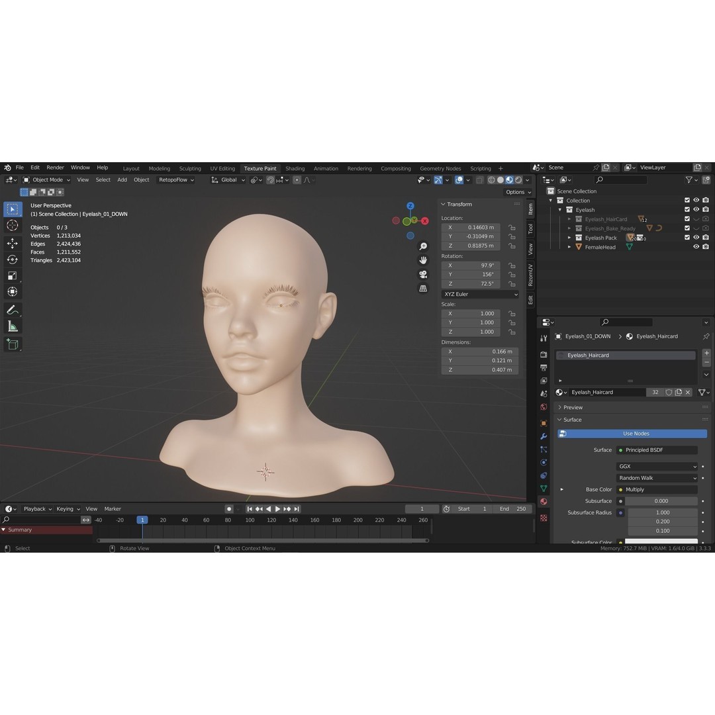Open the Random Walk subsurface method dropdown
The image size is (715, 715).
657,478
